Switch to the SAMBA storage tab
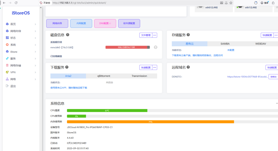The width and height of the screenshot is (278, 151). (225, 44)
